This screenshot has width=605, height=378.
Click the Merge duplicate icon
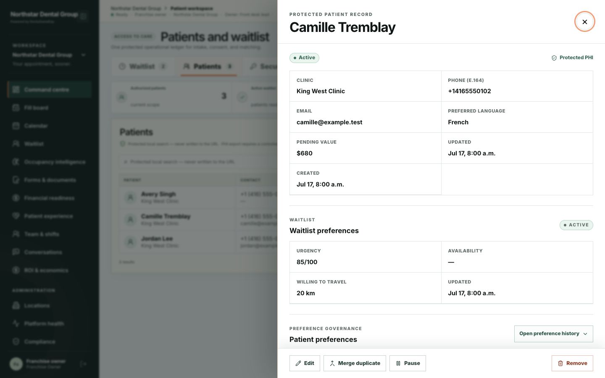pyautogui.click(x=332, y=363)
